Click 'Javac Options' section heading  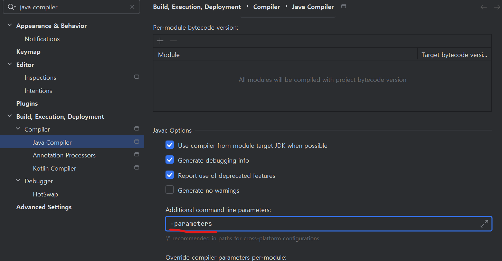click(172, 130)
